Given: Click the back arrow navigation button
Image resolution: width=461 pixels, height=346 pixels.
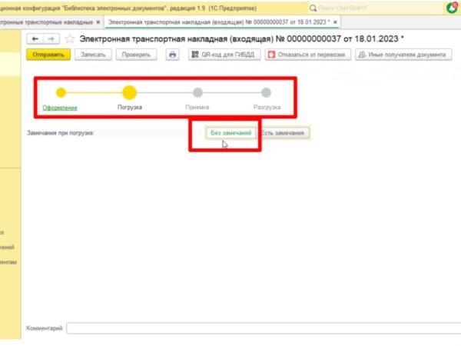Looking at the screenshot, I should point(35,39).
